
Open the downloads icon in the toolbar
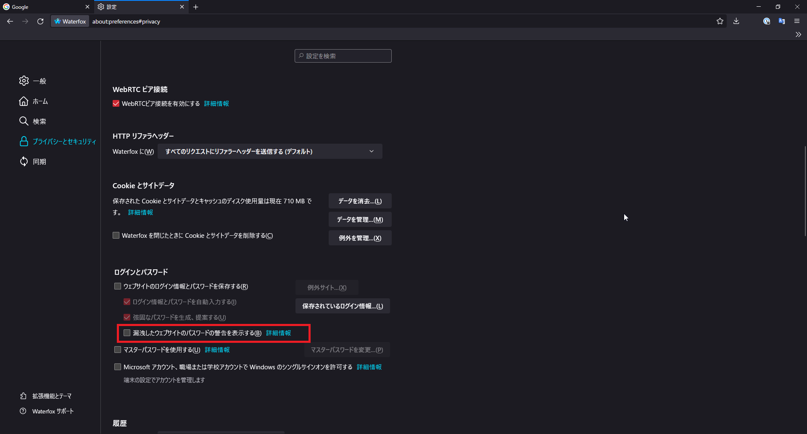click(736, 21)
